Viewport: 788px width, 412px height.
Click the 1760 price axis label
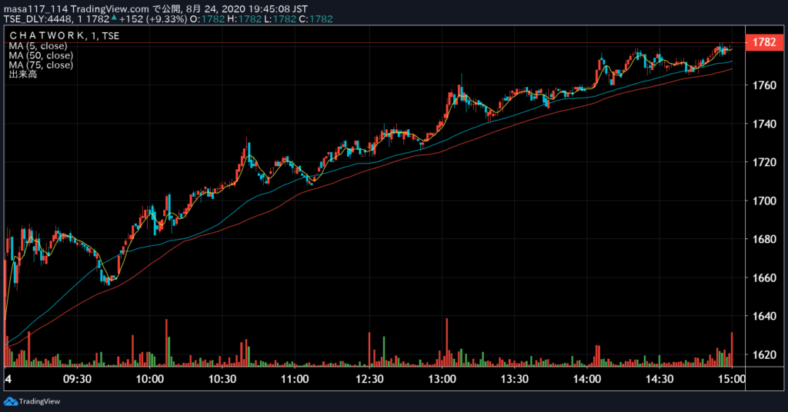click(x=764, y=85)
